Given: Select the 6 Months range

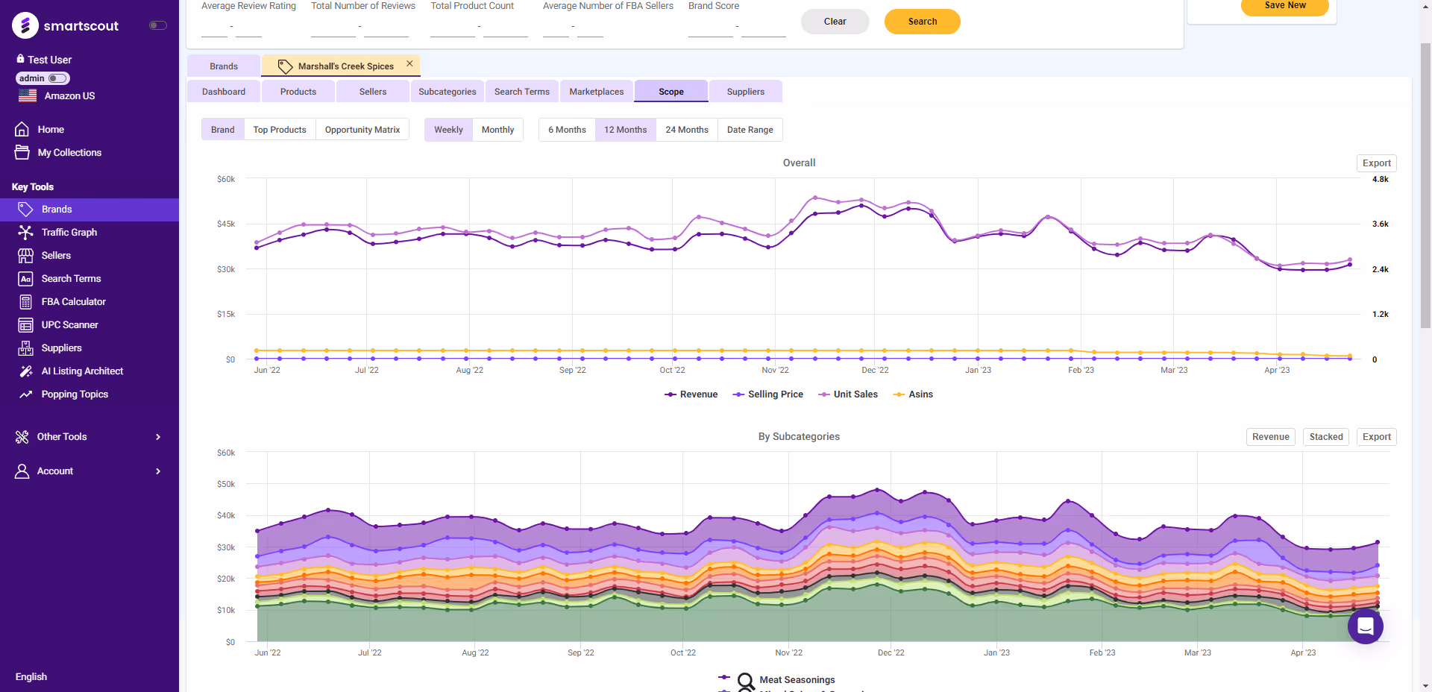Looking at the screenshot, I should point(567,130).
